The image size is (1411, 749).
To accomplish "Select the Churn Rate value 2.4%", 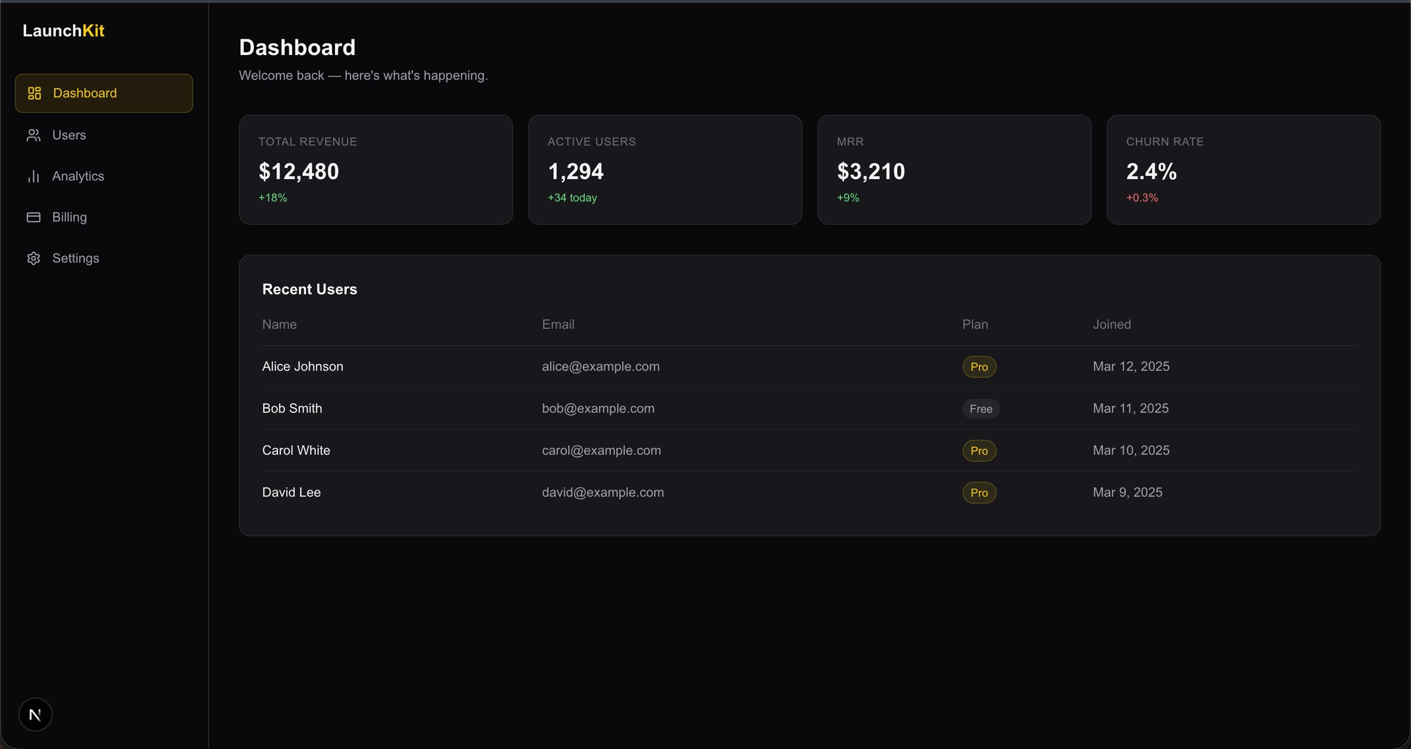I will 1151,171.
